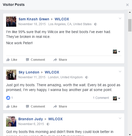The height and width of the screenshot is (136, 132).
Task: Click globe privacy icon on Sam's post
Action: pyautogui.click(x=96, y=24)
